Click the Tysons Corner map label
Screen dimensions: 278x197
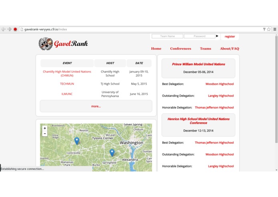coord(103,138)
